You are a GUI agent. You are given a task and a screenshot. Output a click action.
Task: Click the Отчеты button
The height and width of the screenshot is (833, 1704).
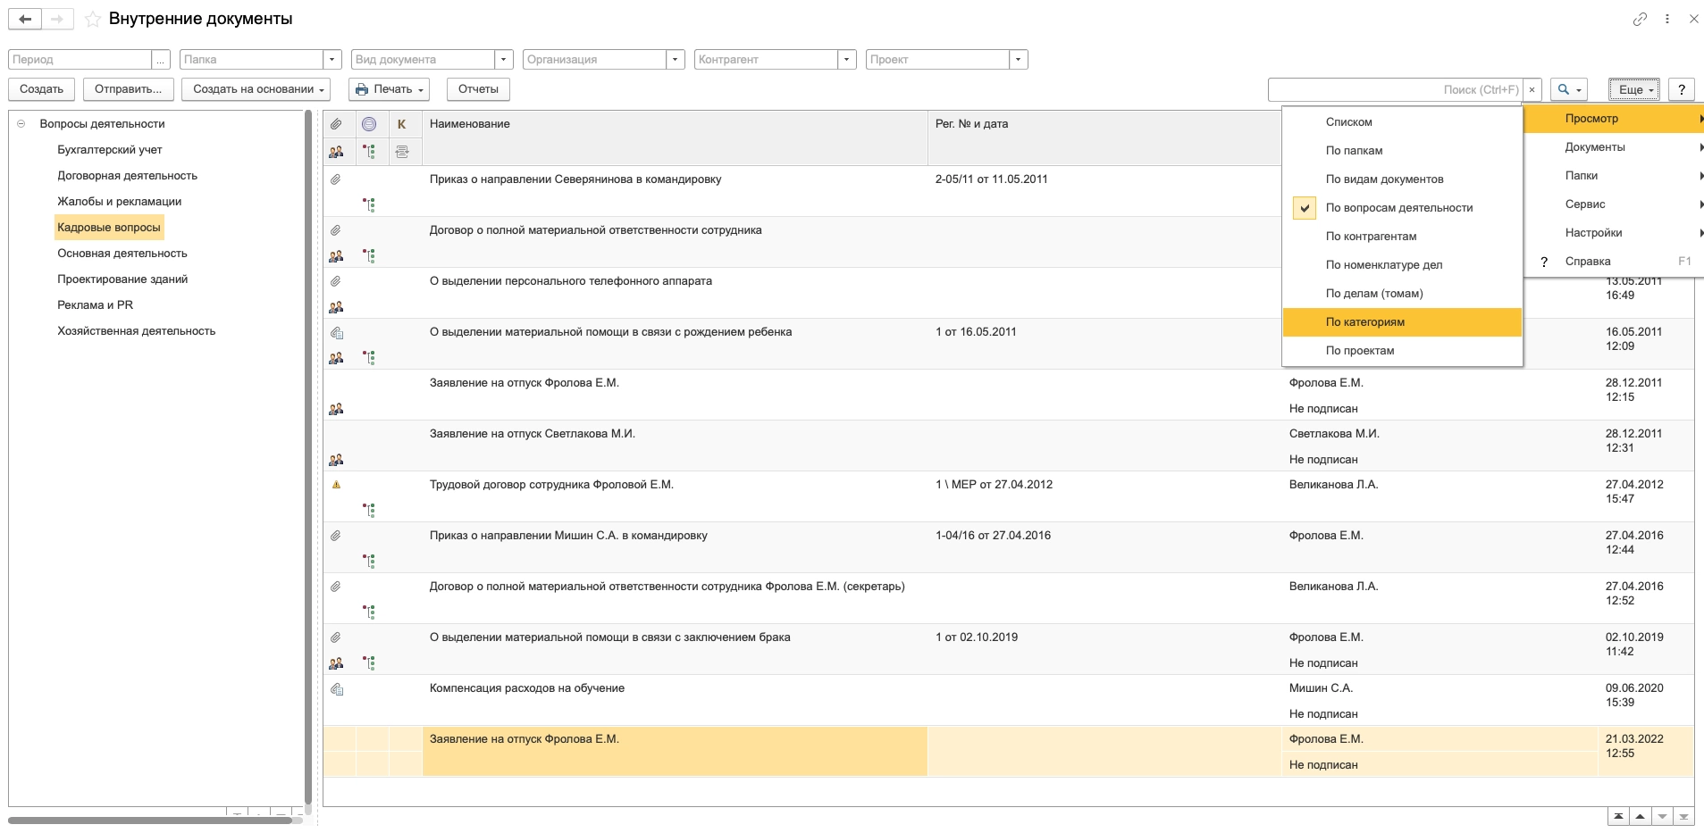[x=478, y=89]
